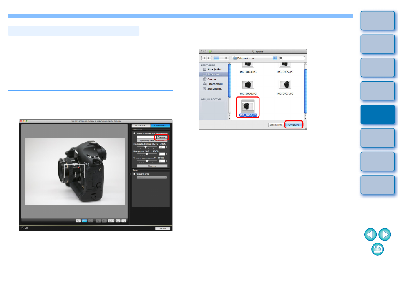
Task: Go back in the Открыть dialog toolbar
Action: point(204,58)
